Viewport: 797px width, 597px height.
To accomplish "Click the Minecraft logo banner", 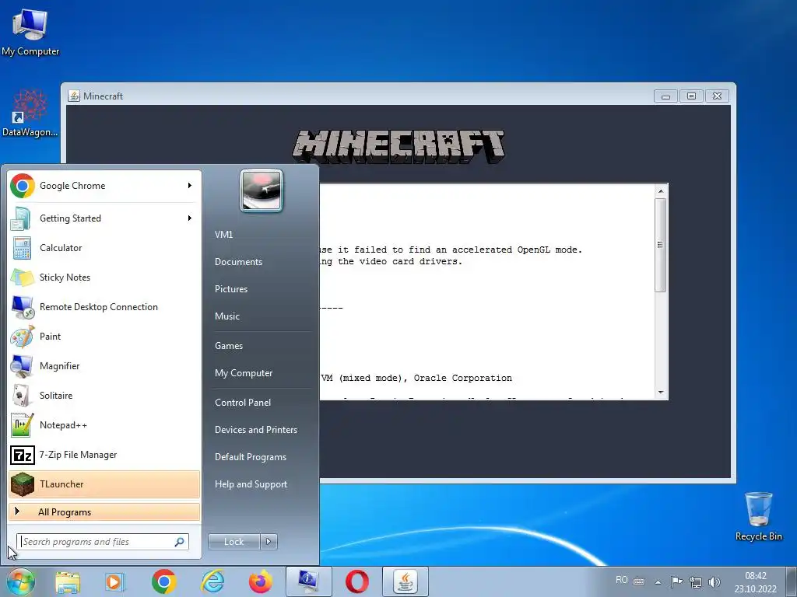I will pyautogui.click(x=398, y=147).
